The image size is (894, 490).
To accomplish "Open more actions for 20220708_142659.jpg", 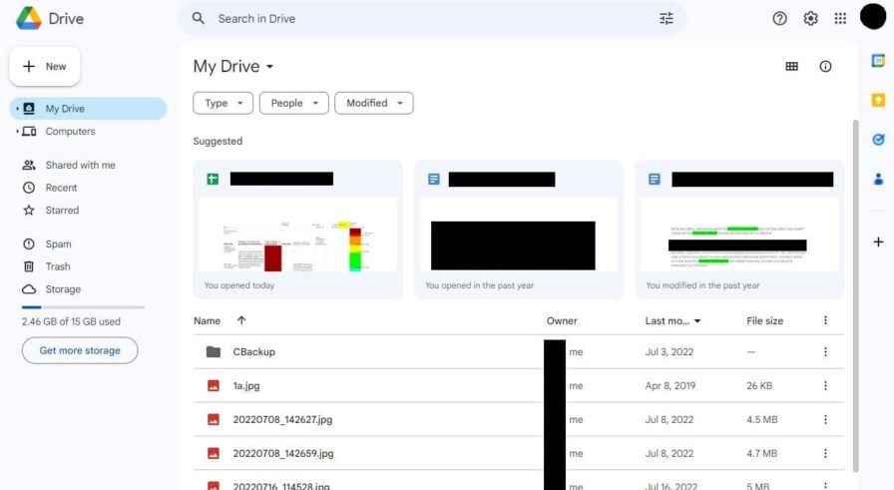I will 825,453.
